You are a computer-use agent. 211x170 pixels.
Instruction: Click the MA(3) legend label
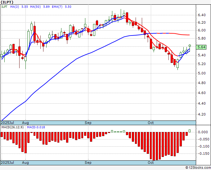pyautogui.click(x=15, y=7)
